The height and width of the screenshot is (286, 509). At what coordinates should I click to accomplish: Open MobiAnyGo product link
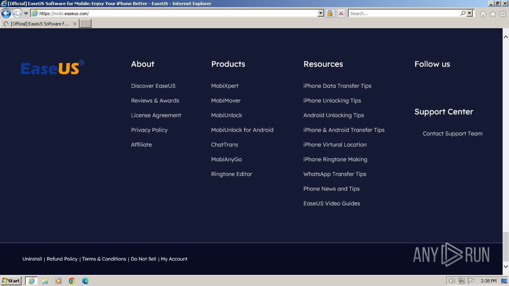(x=226, y=159)
